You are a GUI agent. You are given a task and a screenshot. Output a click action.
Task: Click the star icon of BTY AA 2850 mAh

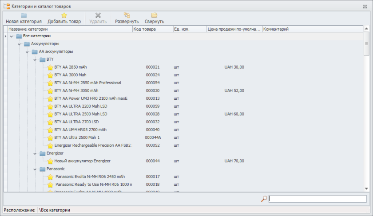(50, 67)
